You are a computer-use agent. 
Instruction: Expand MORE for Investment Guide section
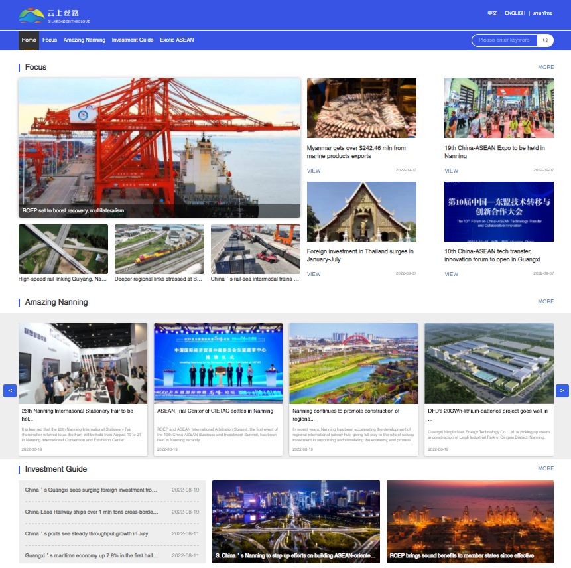pos(546,468)
